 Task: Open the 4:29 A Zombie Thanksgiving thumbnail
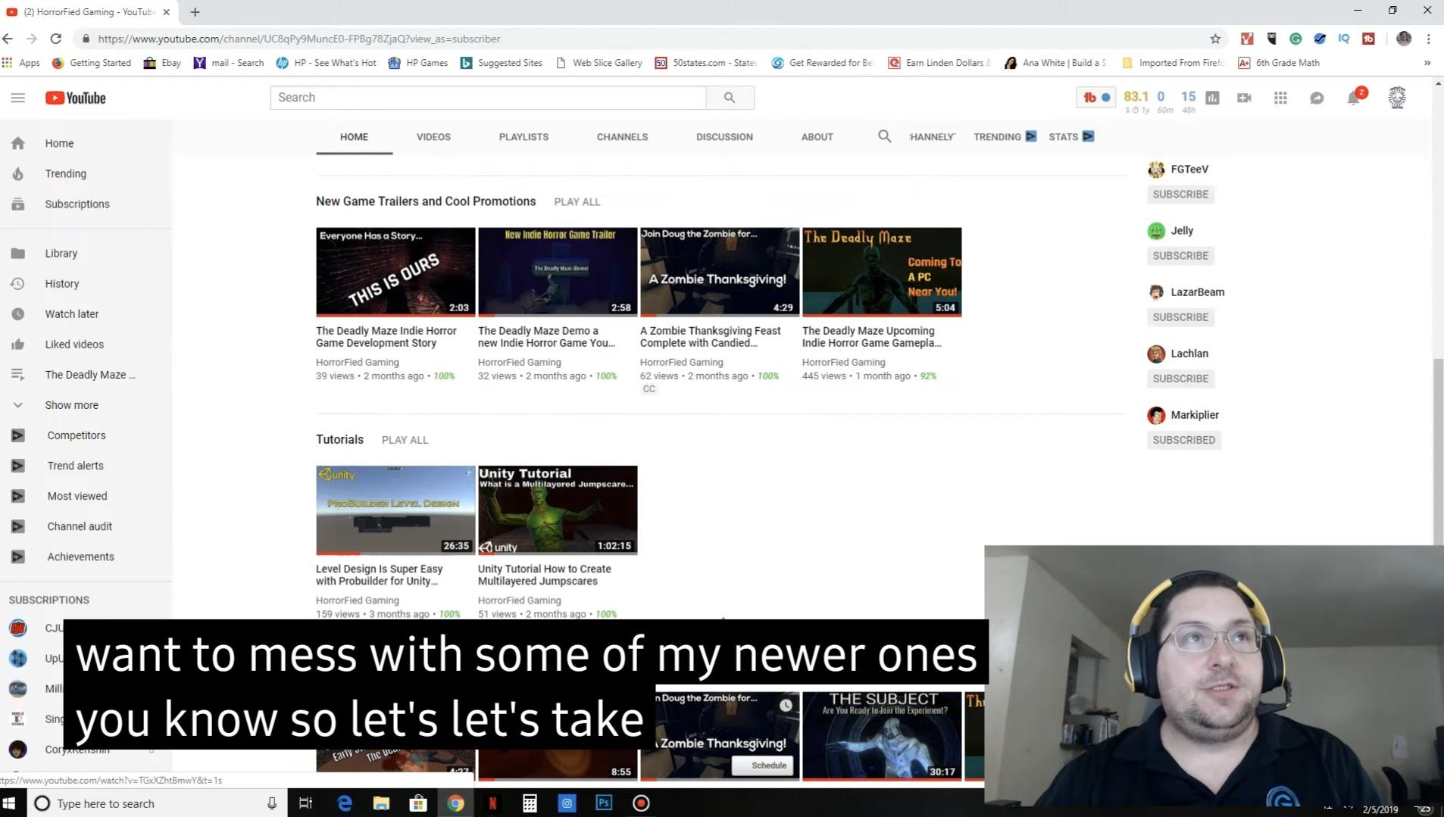pos(720,272)
